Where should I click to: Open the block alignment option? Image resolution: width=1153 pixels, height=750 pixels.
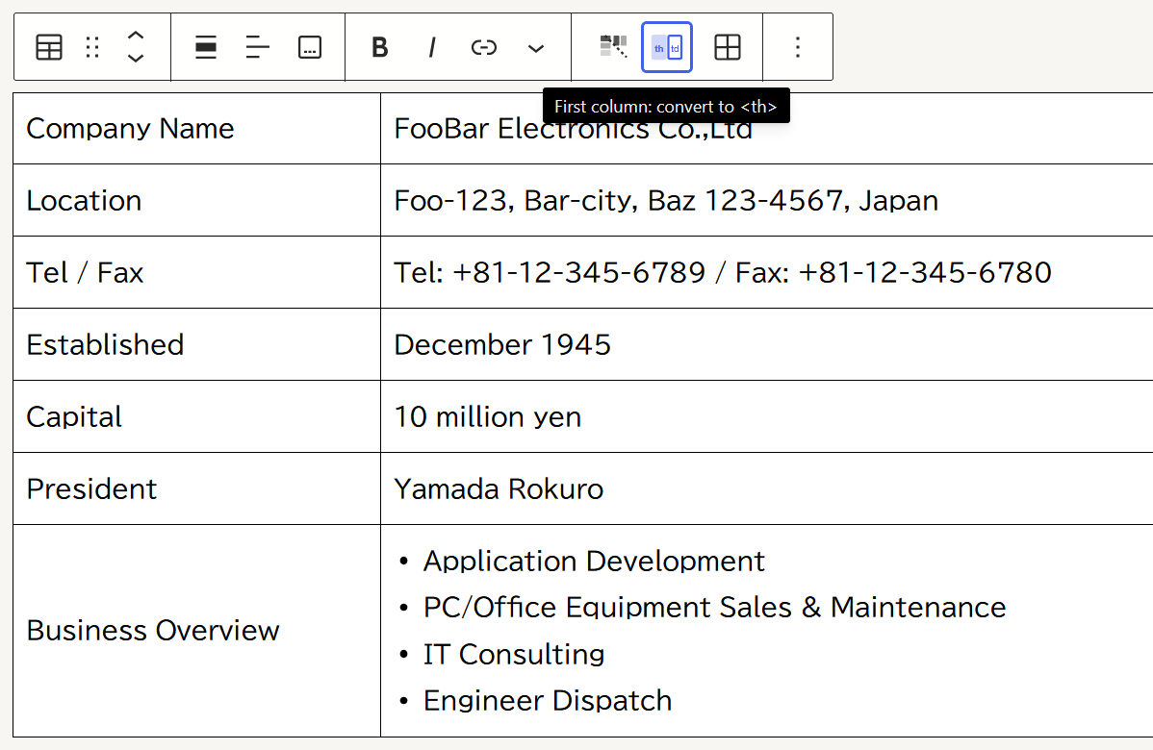coord(206,47)
